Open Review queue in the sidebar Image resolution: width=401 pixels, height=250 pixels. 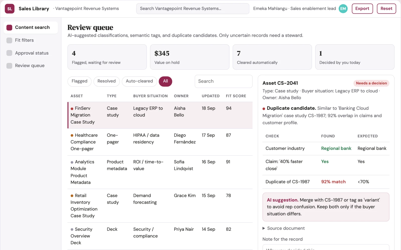pyautogui.click(x=31, y=66)
